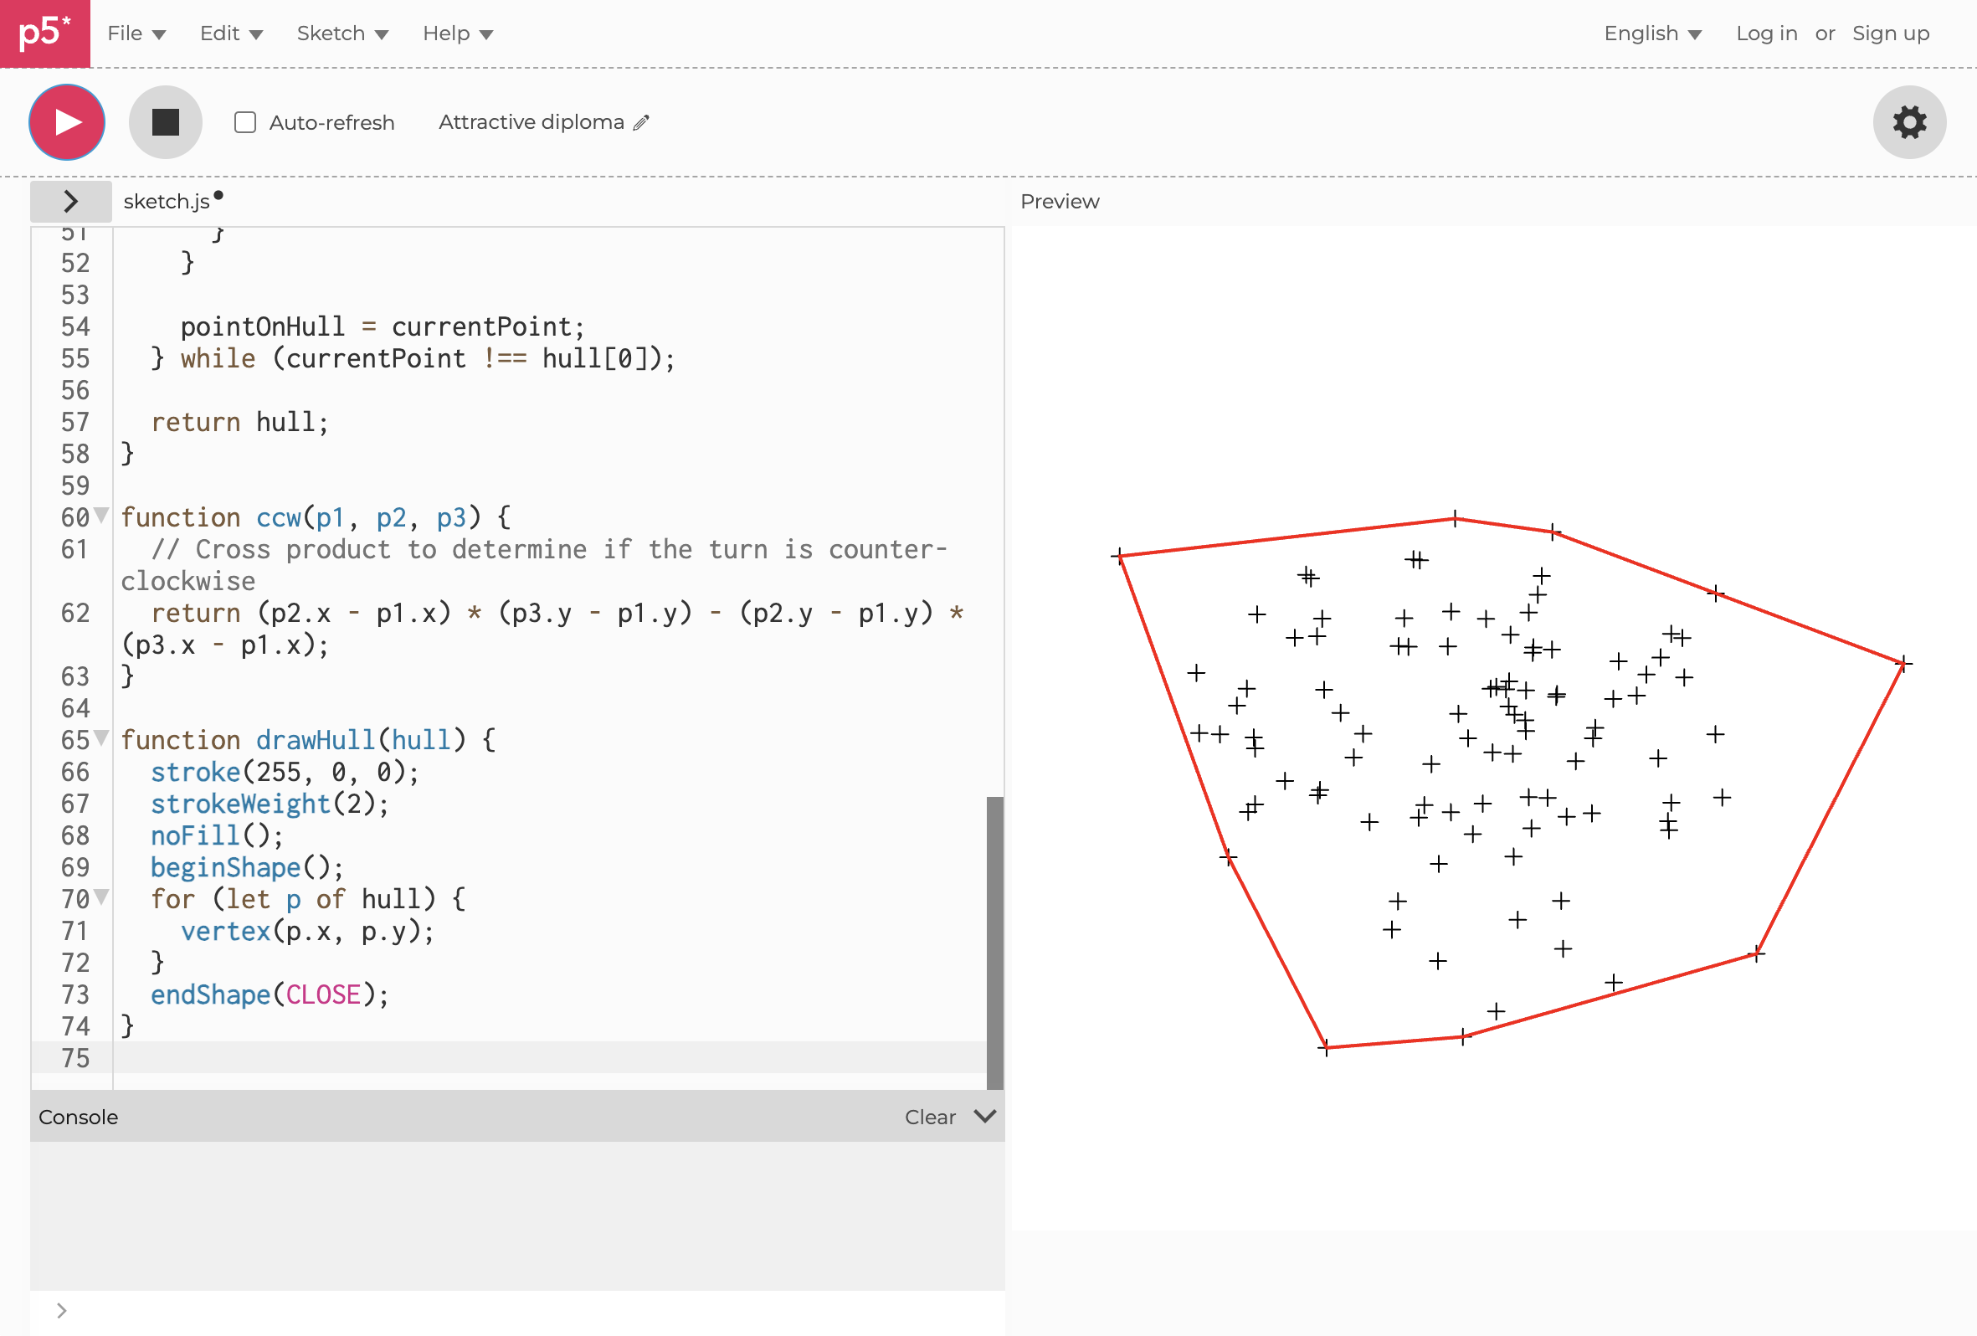Open the File menu

pyautogui.click(x=136, y=33)
